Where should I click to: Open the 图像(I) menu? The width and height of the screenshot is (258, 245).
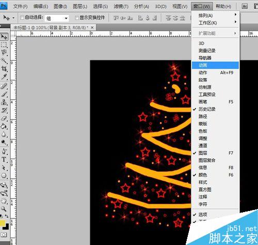tap(60, 7)
